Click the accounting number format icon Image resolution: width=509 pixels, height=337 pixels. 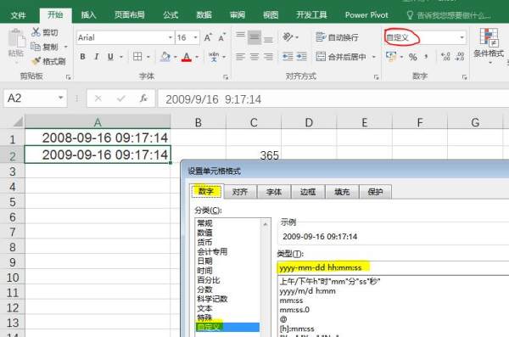pyautogui.click(x=391, y=57)
